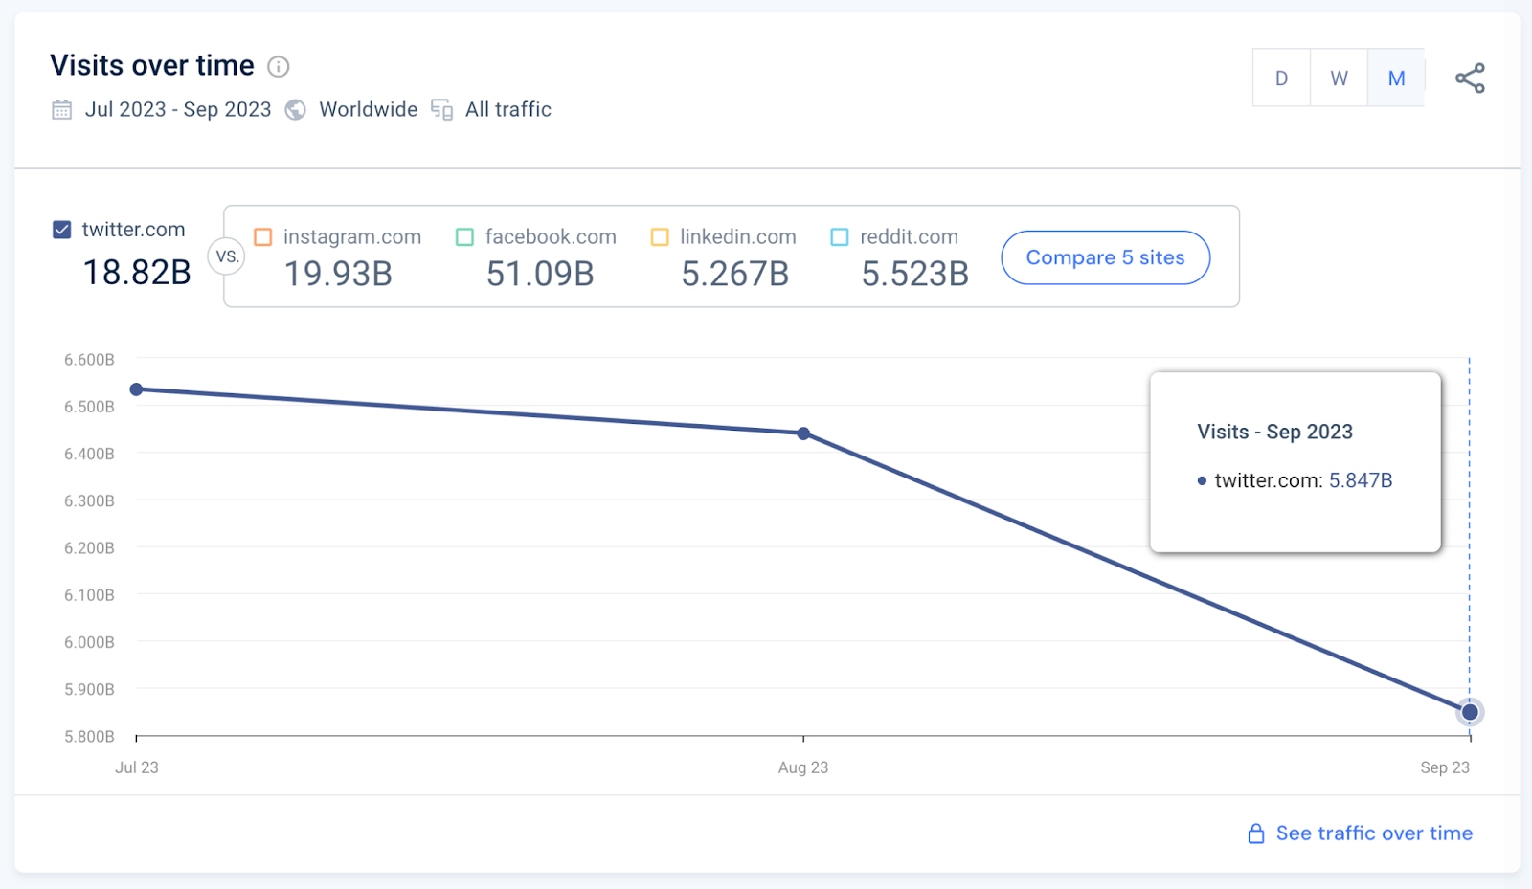
Task: Enable the instagram.com checkbox
Action: click(x=263, y=236)
